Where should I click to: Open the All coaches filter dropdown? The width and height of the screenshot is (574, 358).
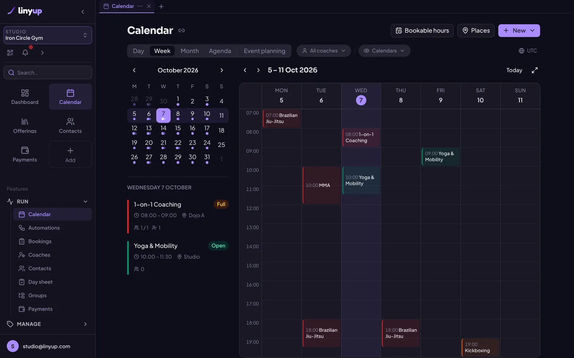(x=324, y=51)
